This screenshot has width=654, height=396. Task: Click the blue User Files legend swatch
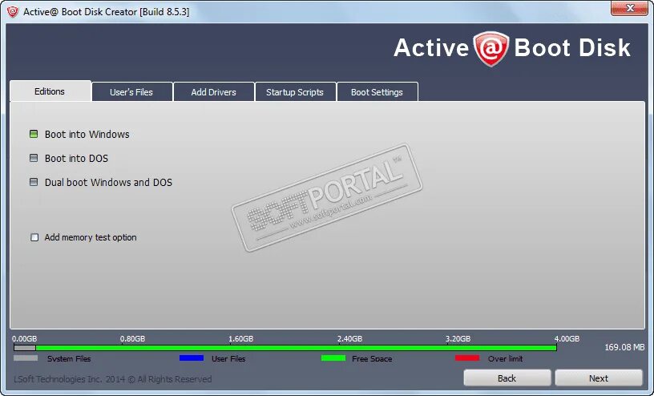[x=192, y=358]
